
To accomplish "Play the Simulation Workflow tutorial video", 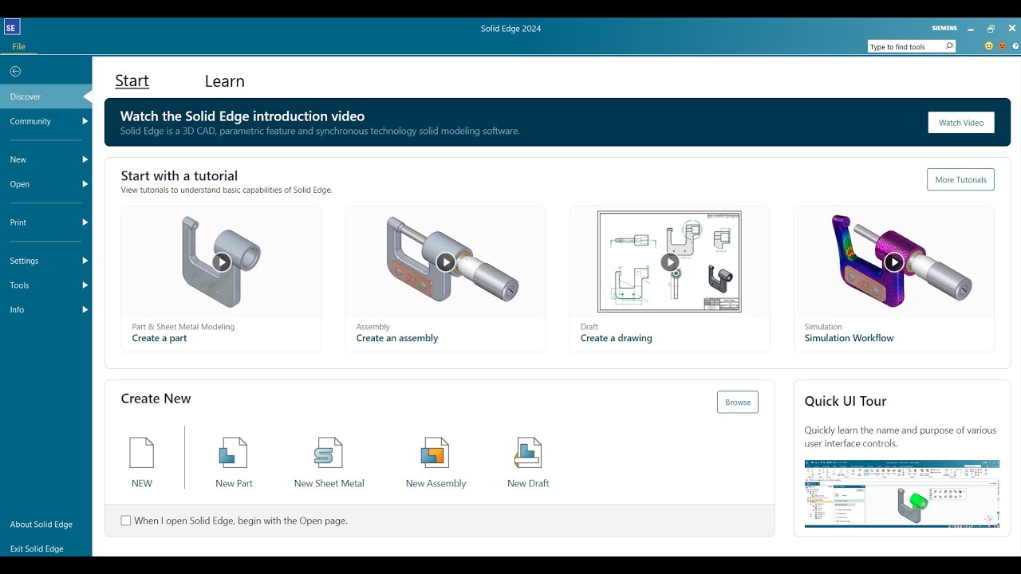I will pos(894,261).
